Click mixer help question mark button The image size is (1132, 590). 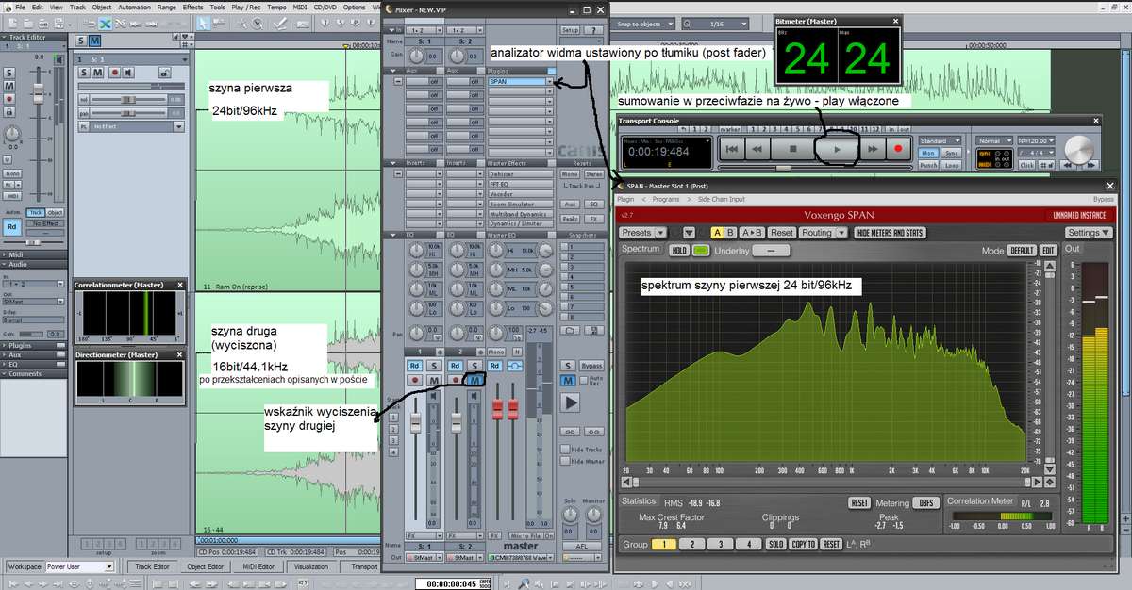coord(594,30)
